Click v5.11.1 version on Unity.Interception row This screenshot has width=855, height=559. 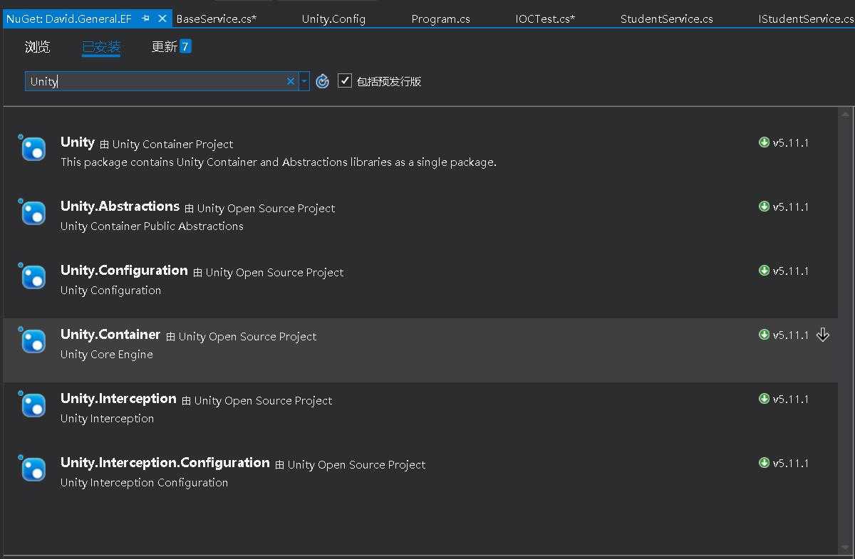point(791,399)
